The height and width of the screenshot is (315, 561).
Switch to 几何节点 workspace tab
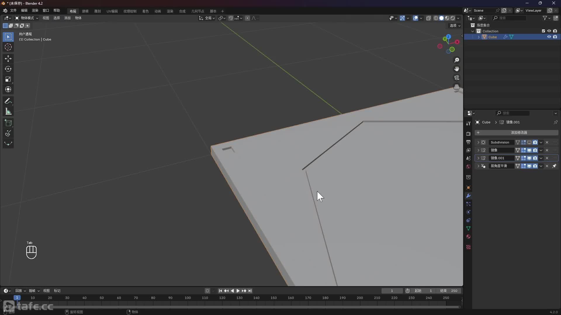[198, 11]
